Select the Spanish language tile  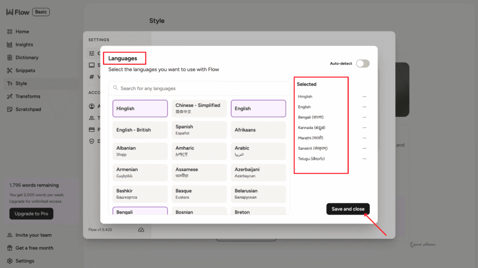pyautogui.click(x=199, y=130)
